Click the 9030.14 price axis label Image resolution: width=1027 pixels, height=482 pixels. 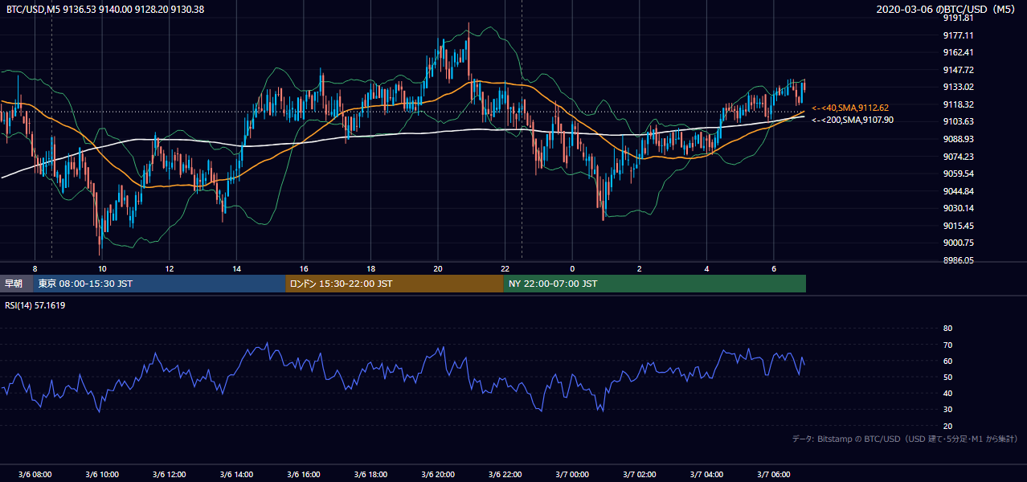point(958,208)
